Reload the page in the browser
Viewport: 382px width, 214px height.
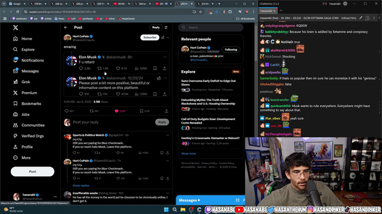[17, 12]
